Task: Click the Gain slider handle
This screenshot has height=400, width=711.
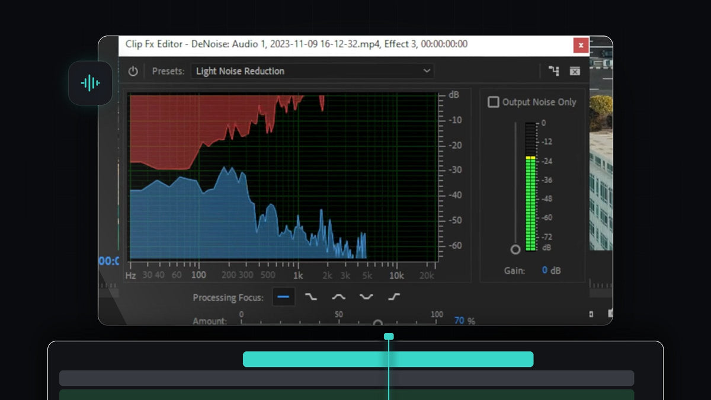Action: [515, 249]
